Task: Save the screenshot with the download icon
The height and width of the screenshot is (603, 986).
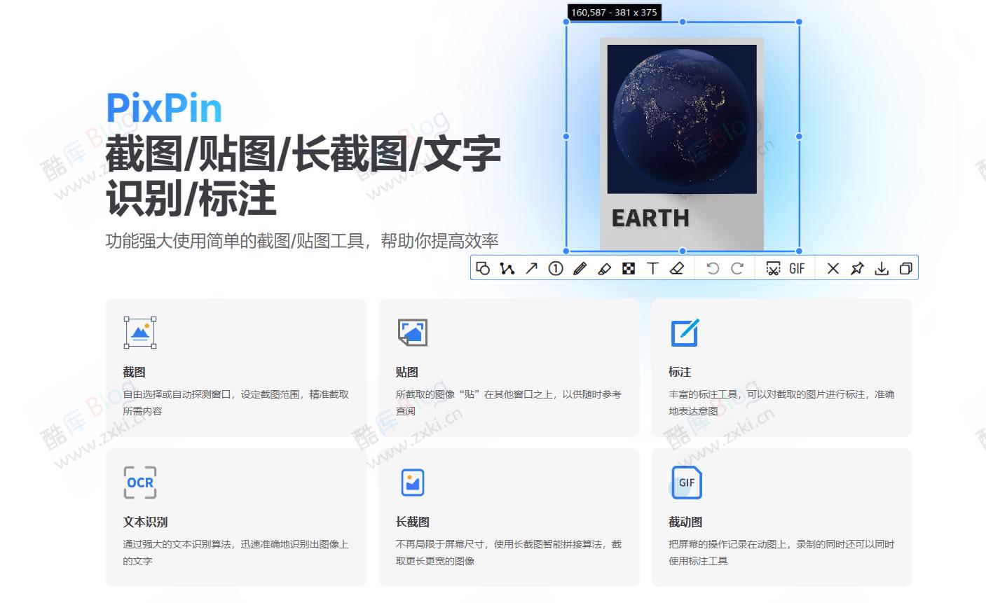Action: [882, 268]
